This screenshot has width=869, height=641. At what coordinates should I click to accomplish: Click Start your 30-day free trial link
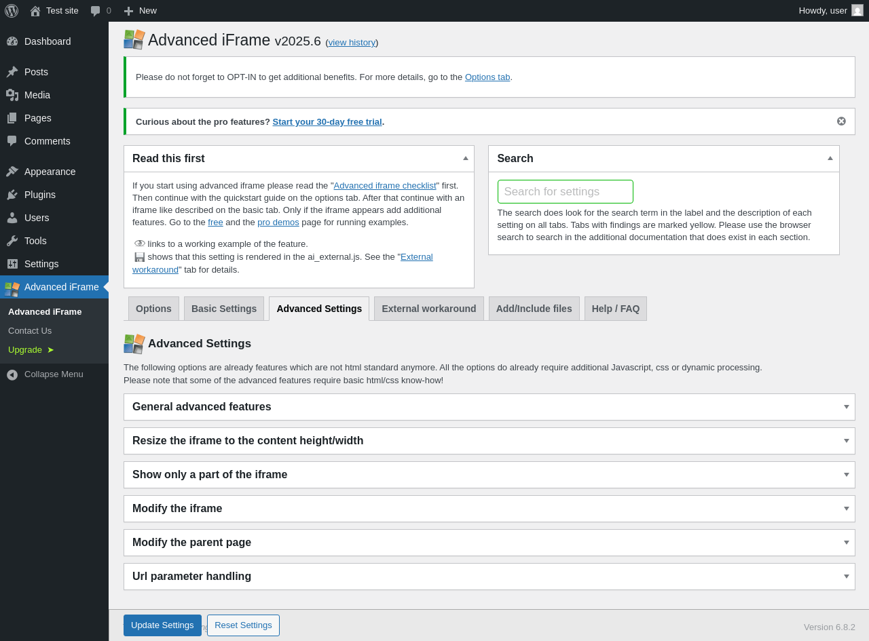pos(327,122)
